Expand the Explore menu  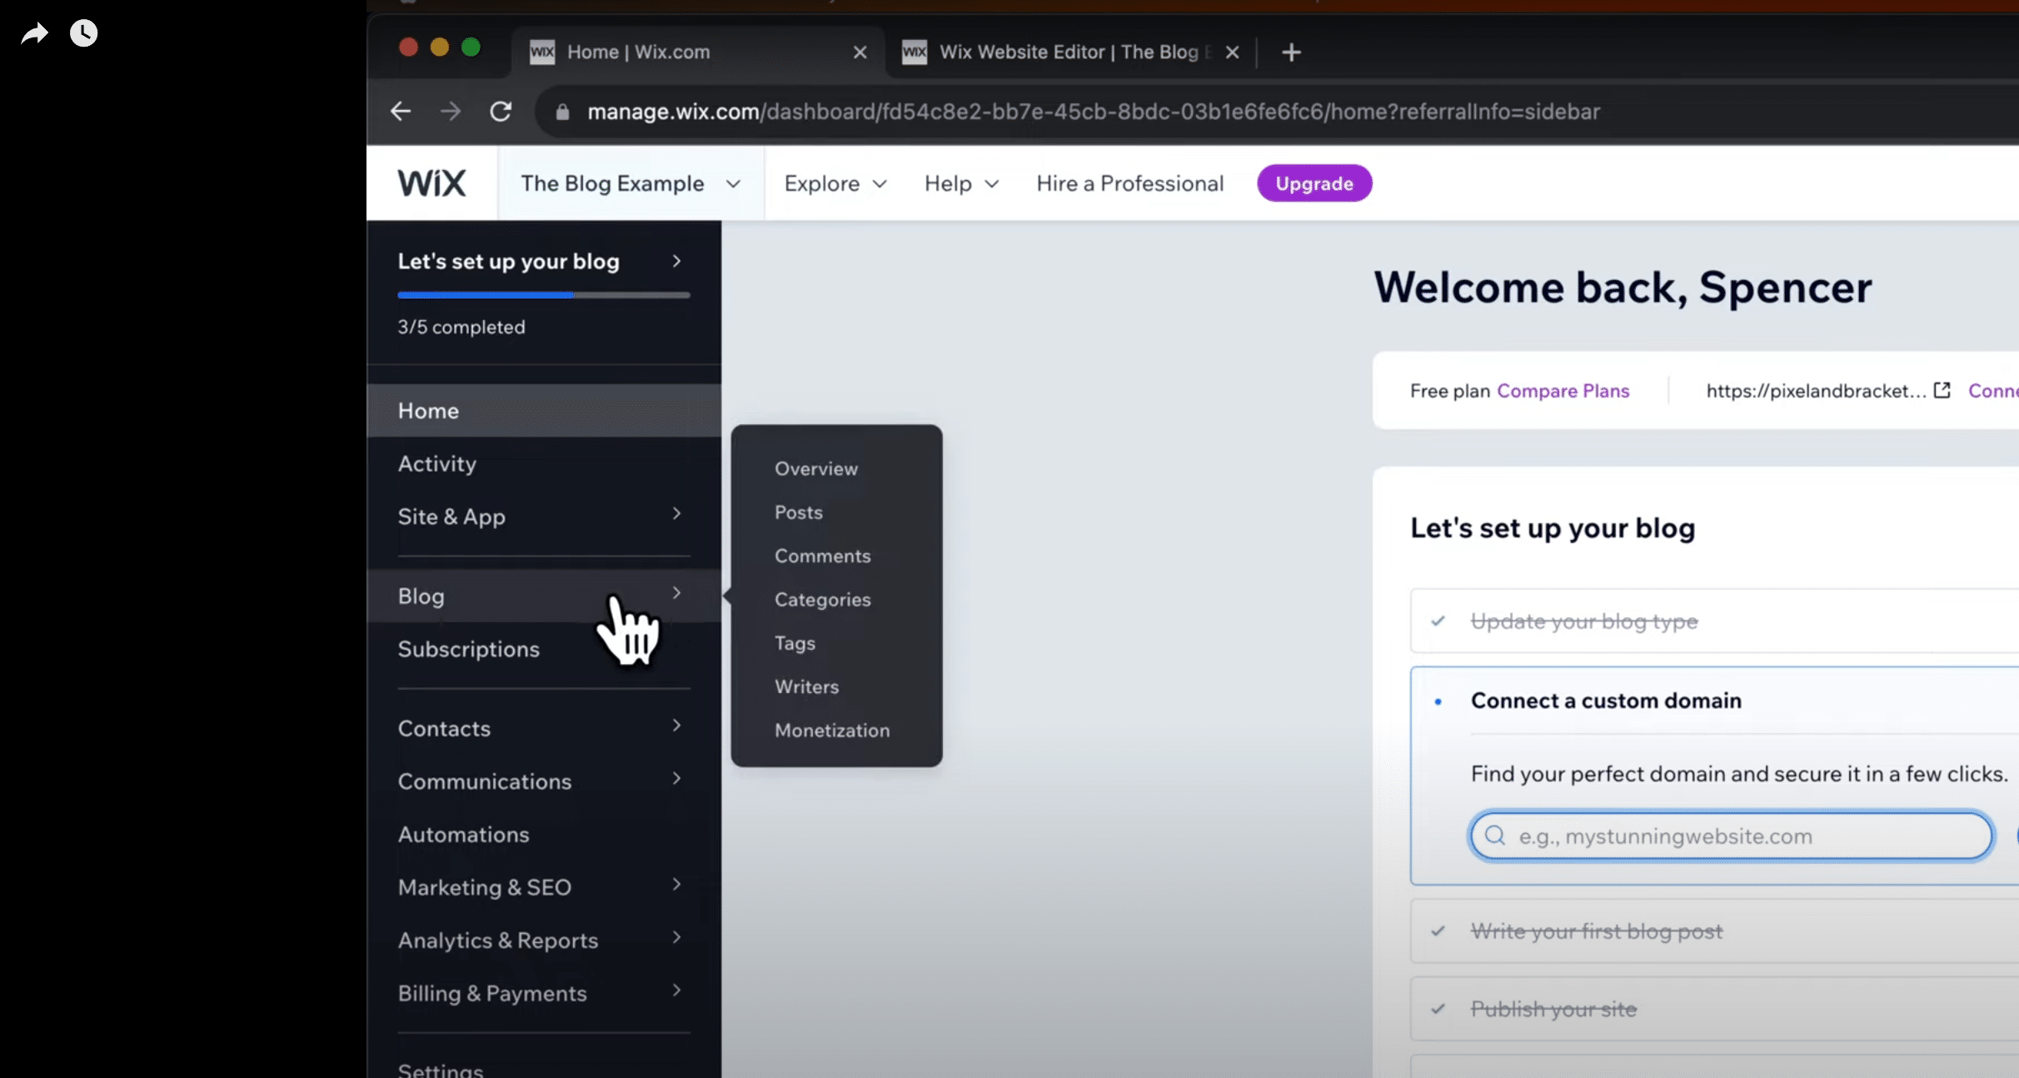coord(835,183)
